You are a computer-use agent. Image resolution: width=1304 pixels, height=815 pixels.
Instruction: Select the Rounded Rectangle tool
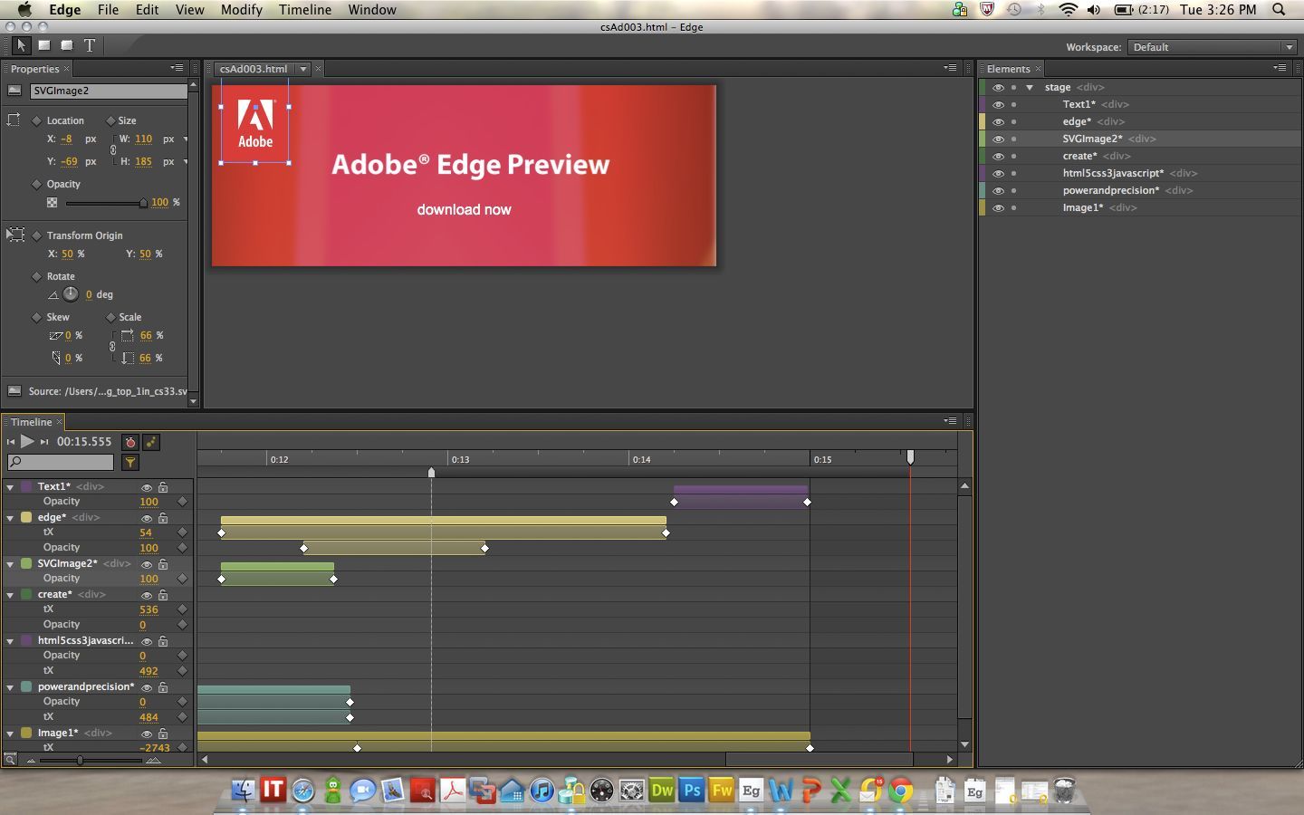coord(67,45)
